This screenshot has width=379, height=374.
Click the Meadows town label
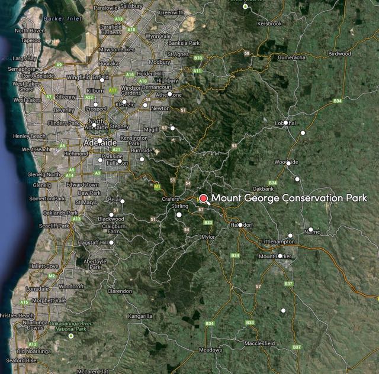(x=210, y=350)
